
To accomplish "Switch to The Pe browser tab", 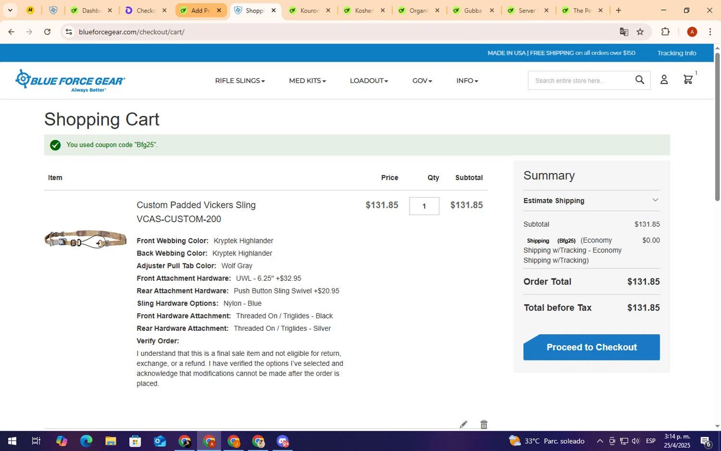I will click(x=582, y=10).
